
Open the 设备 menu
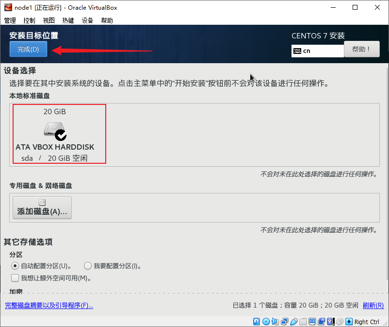click(87, 20)
